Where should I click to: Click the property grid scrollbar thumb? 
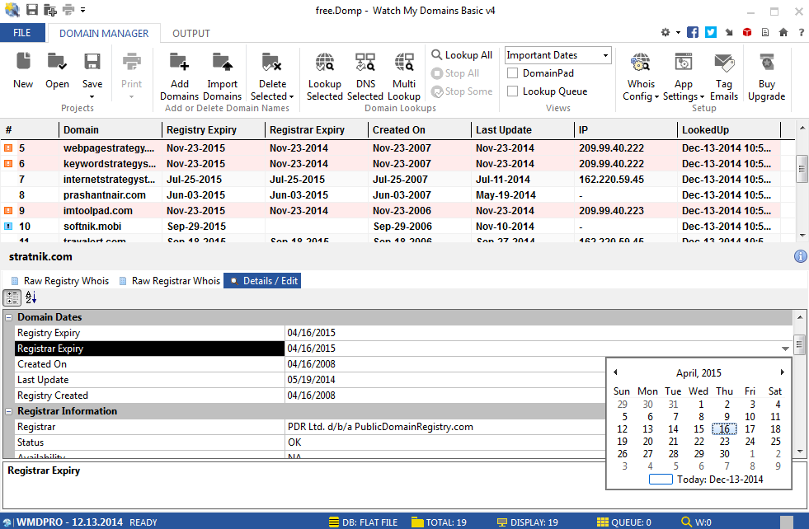click(799, 345)
